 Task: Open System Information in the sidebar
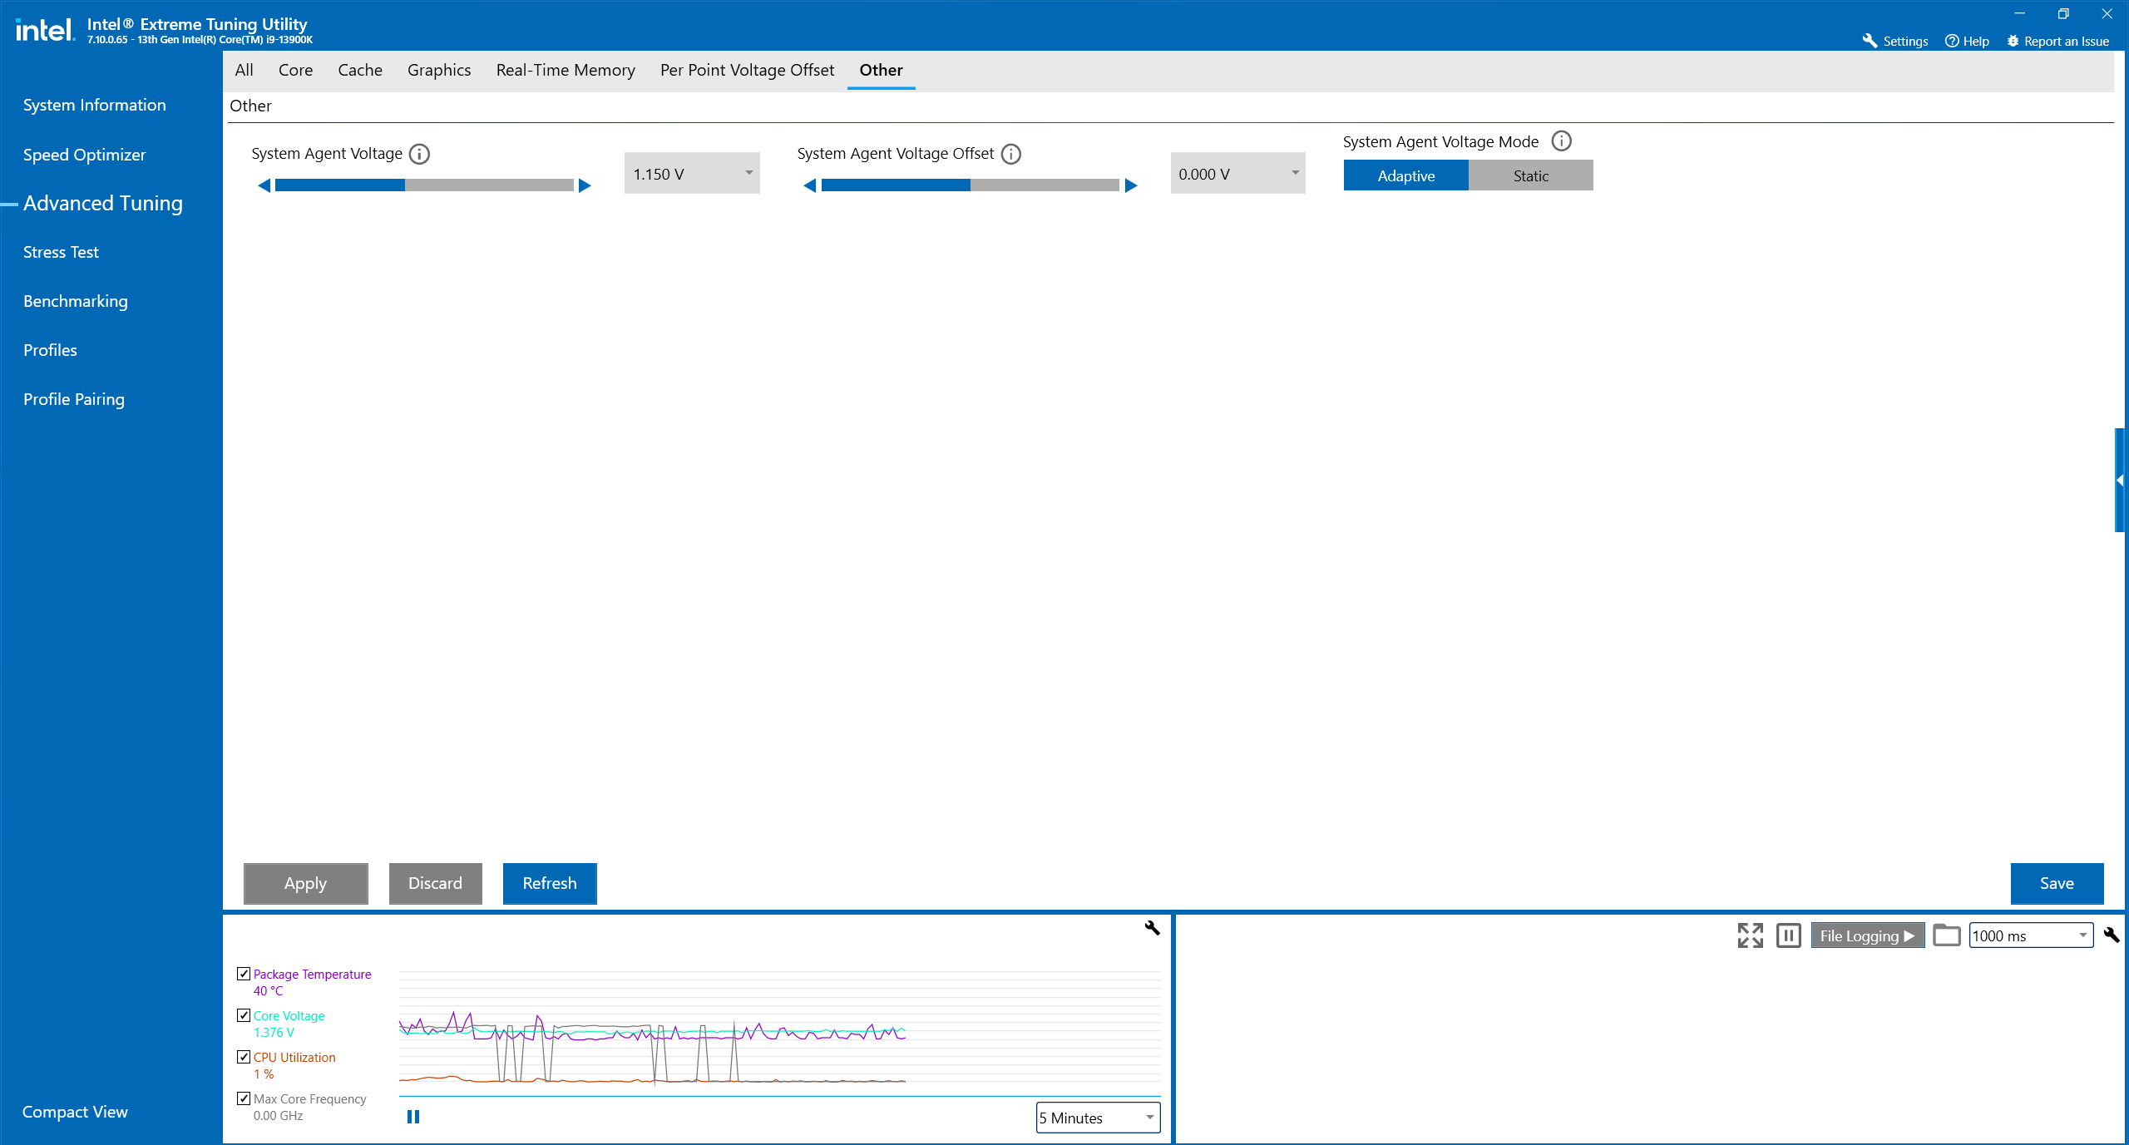coord(95,105)
